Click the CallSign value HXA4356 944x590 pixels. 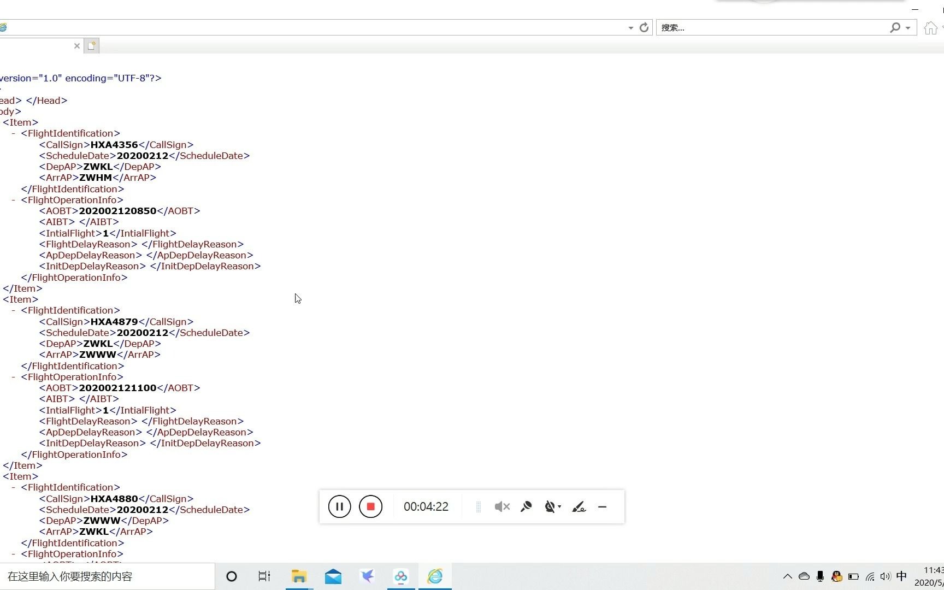114,145
